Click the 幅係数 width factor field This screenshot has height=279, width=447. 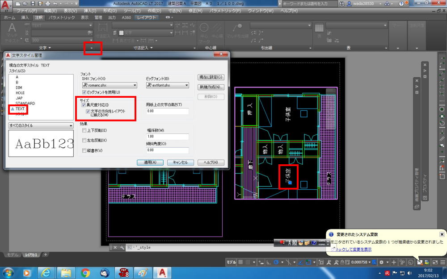click(x=167, y=137)
